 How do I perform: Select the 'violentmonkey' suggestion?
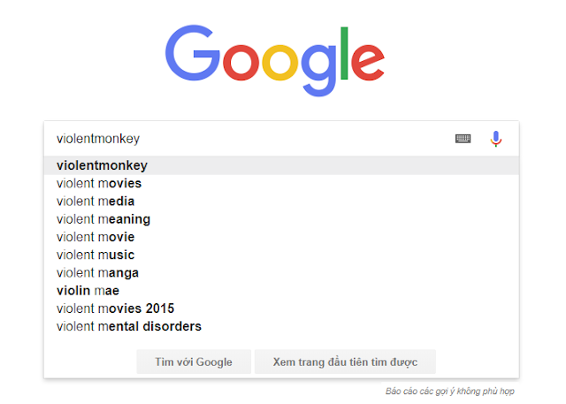click(281, 165)
